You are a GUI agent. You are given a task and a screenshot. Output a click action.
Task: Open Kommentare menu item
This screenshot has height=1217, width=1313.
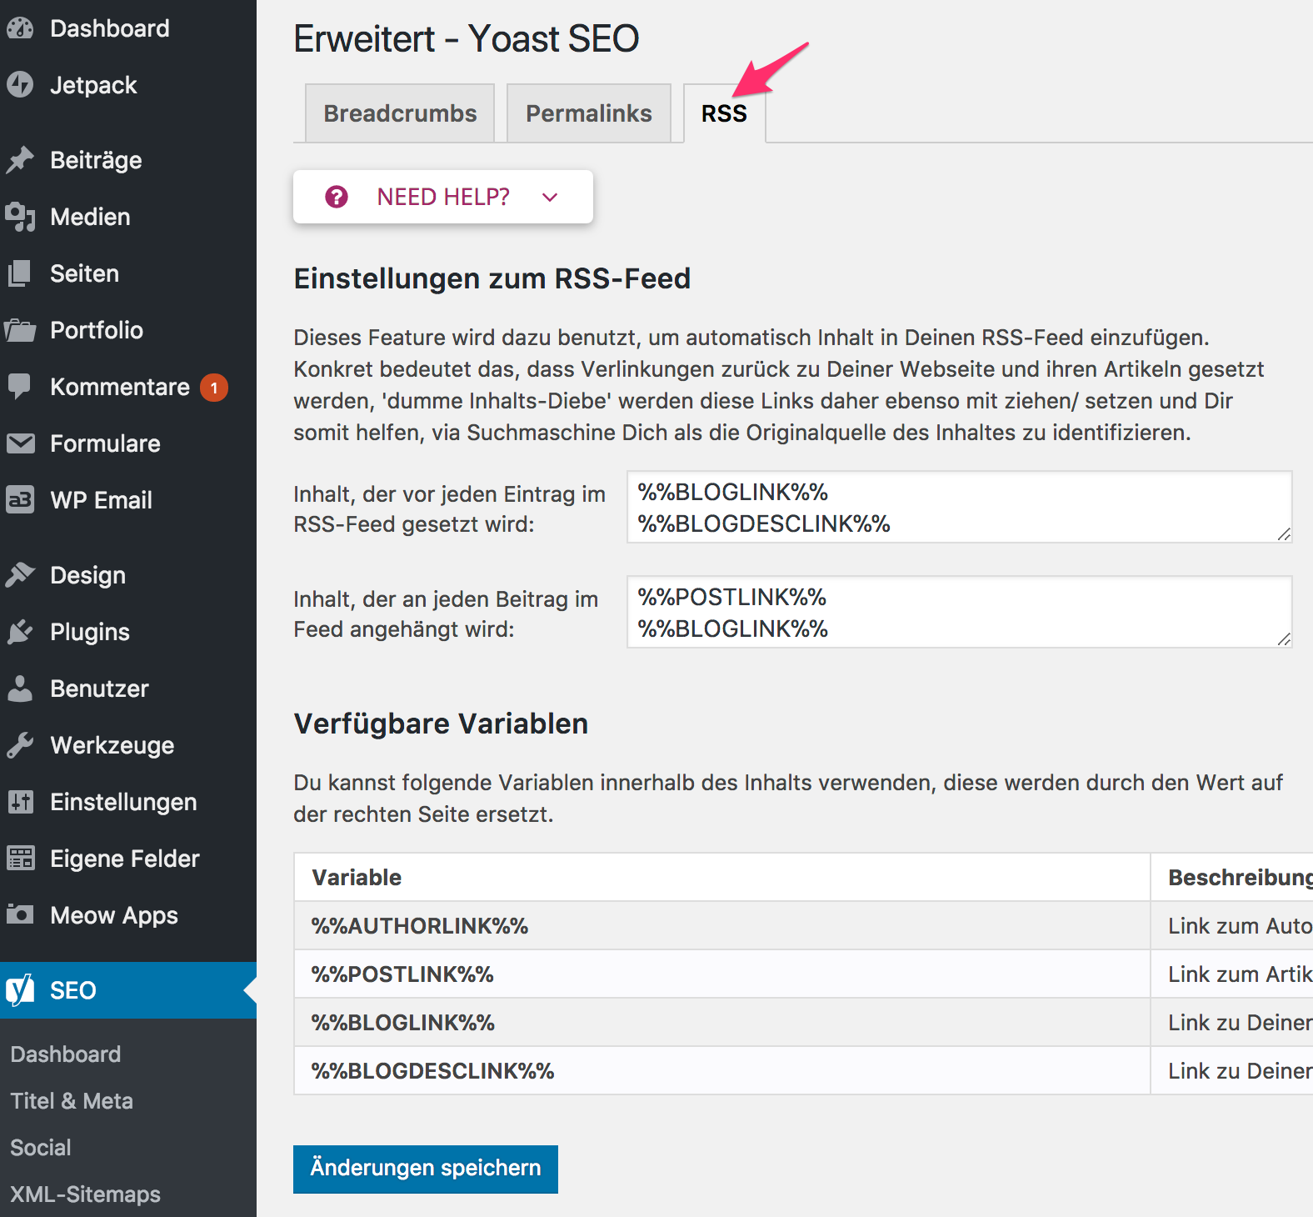[x=128, y=387]
